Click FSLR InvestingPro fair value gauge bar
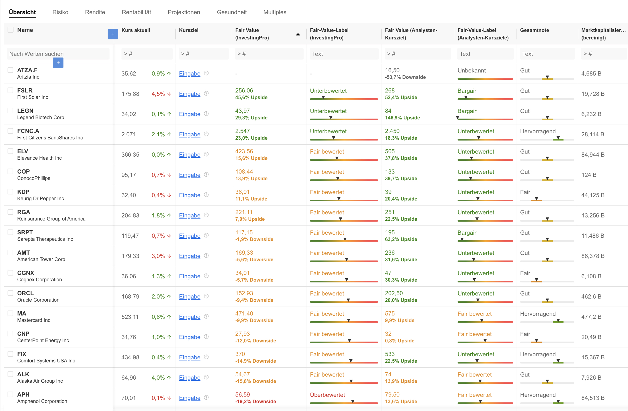628x411 pixels. [344, 99]
